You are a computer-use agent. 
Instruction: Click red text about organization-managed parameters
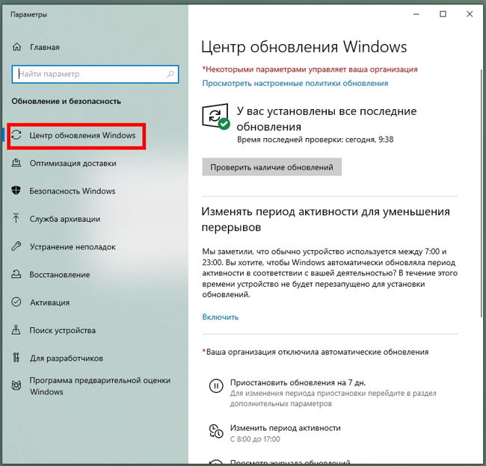[x=310, y=69]
